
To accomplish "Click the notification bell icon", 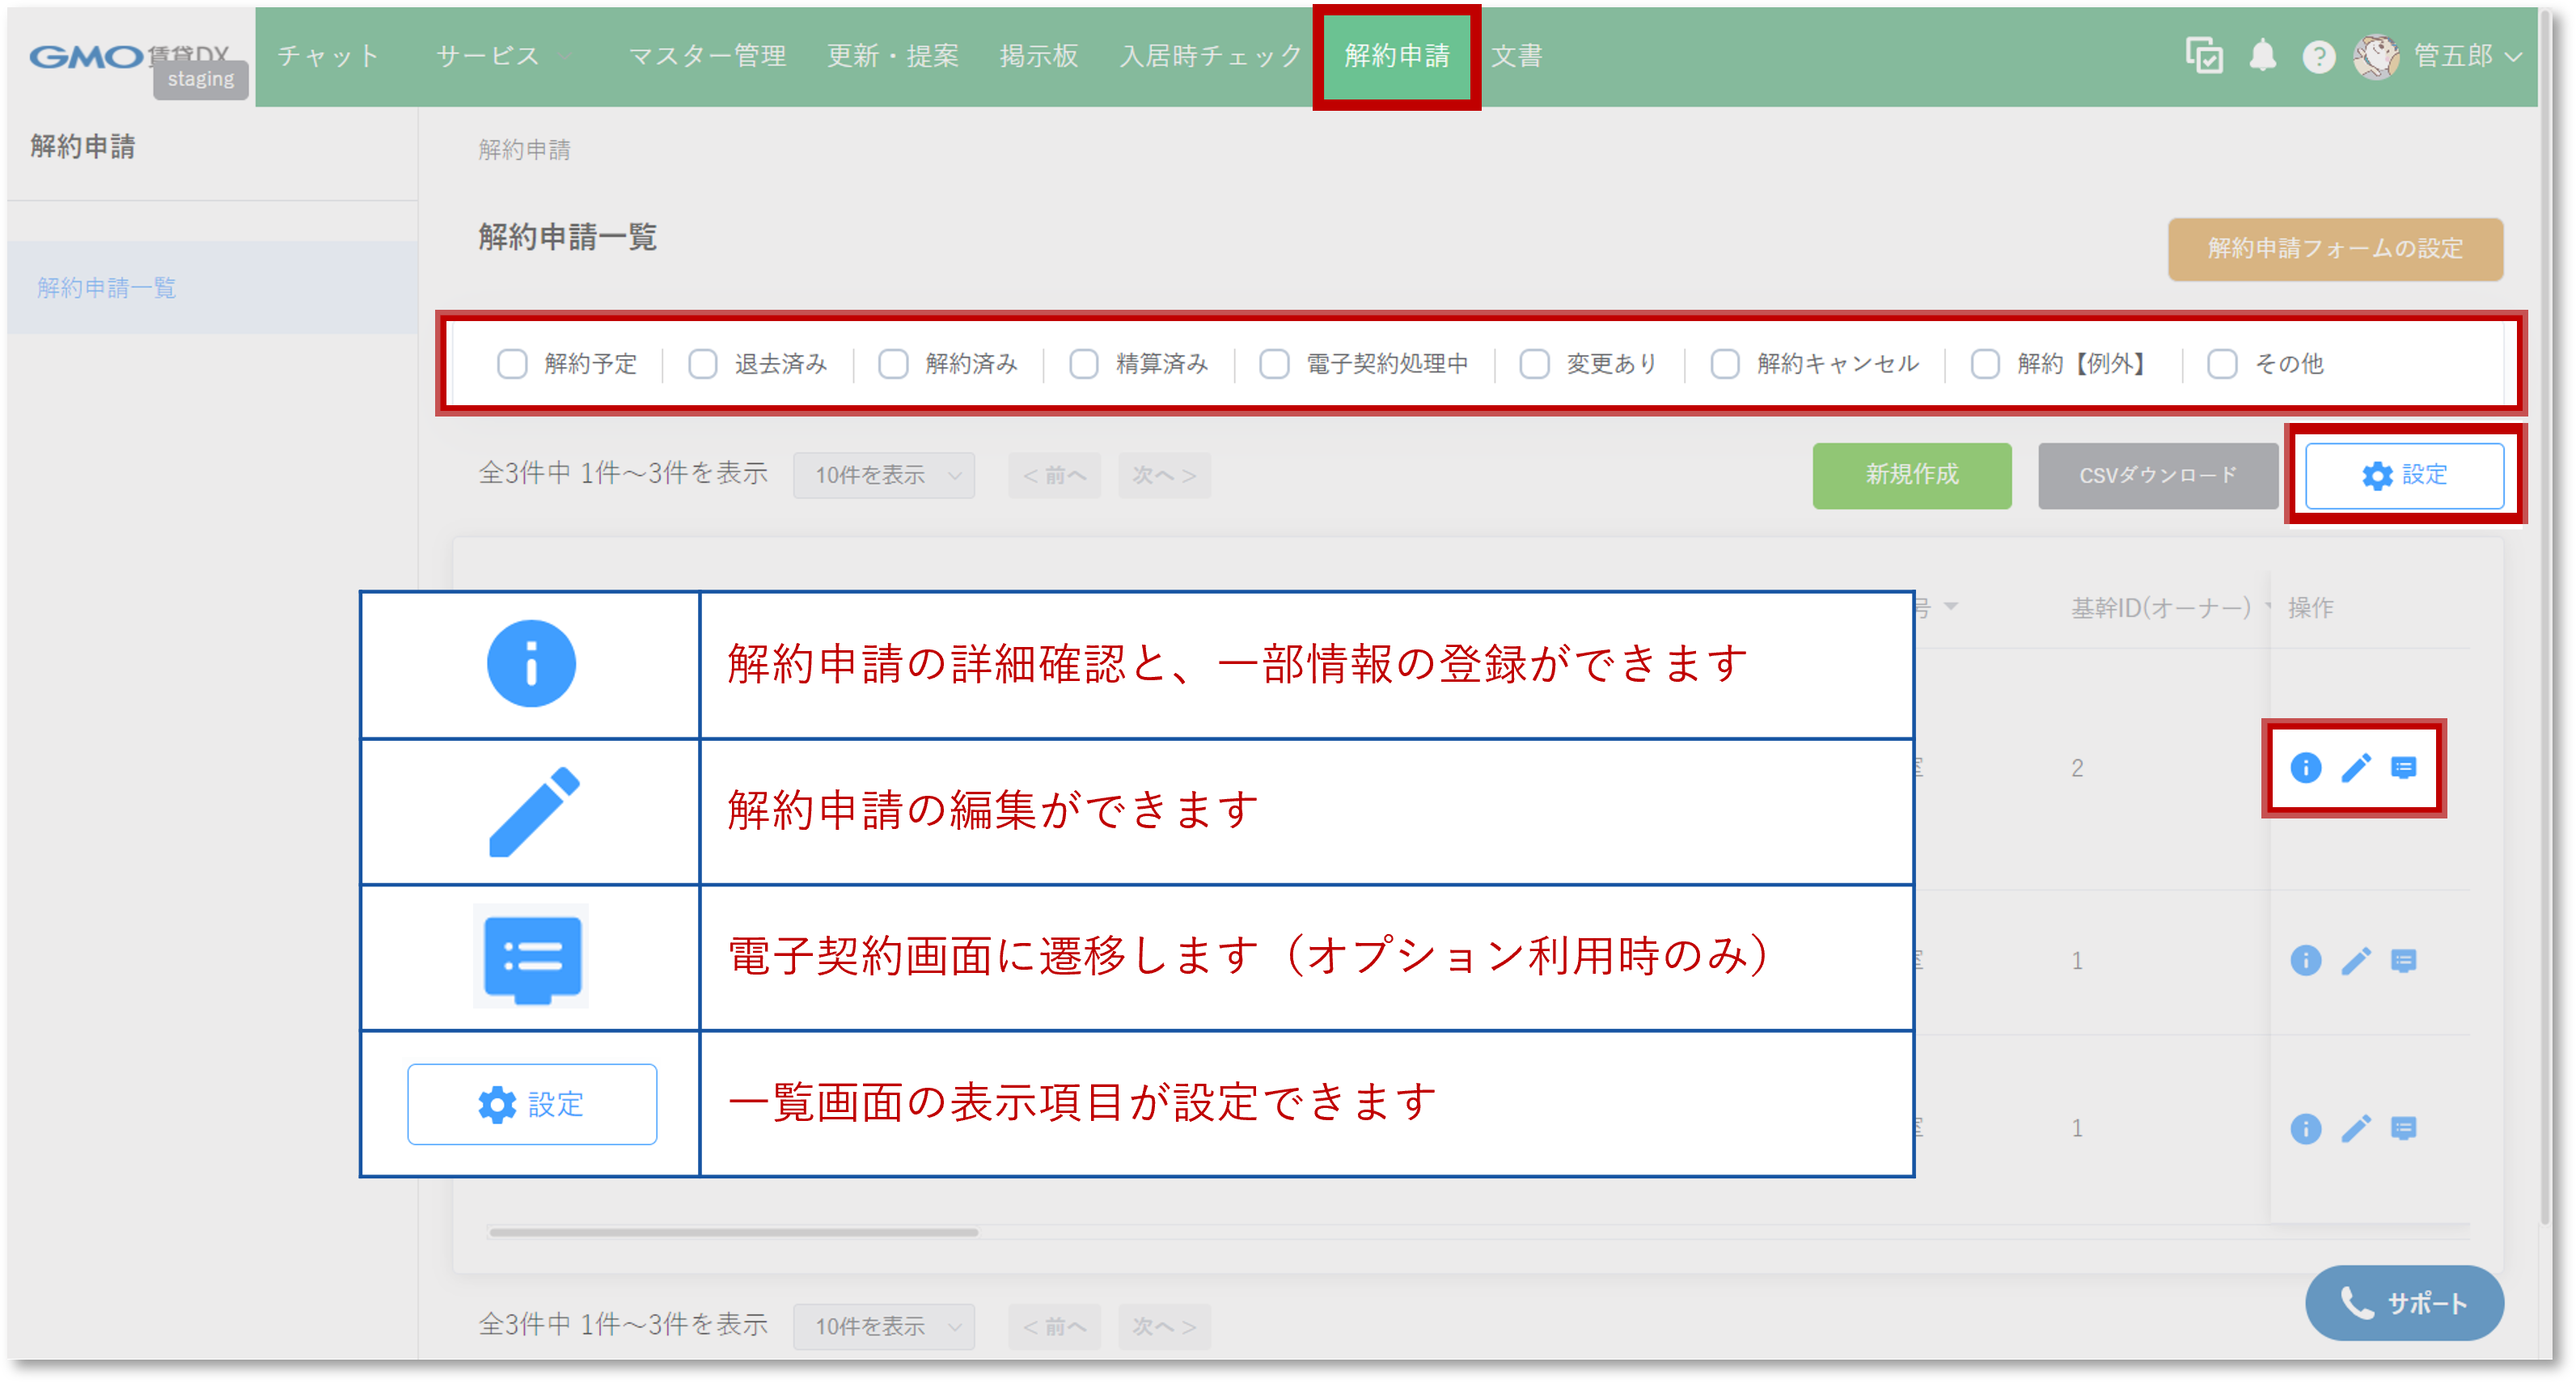I will [x=2263, y=57].
